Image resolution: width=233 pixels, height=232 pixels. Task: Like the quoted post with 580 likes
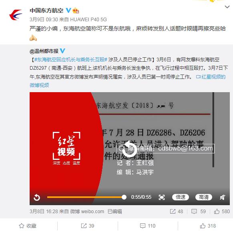pyautogui.click(x=222, y=211)
